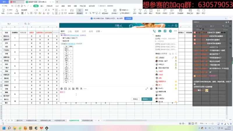Toggle center horizontal alignment button
Image resolution: width=233 pixels, height=131 pixels.
(x=56, y=13)
